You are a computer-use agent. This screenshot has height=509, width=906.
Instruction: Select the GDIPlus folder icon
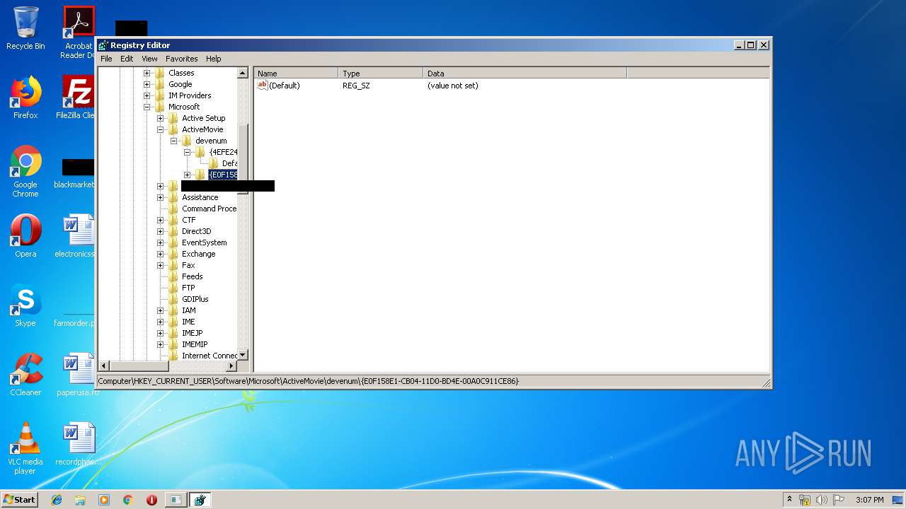(x=173, y=299)
